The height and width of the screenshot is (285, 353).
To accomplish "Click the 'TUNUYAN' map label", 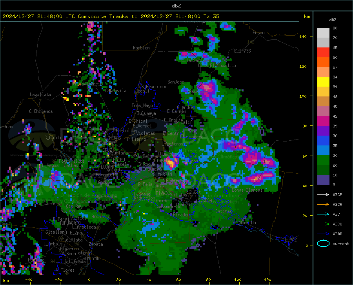I will pyautogui.click(x=91, y=259).
